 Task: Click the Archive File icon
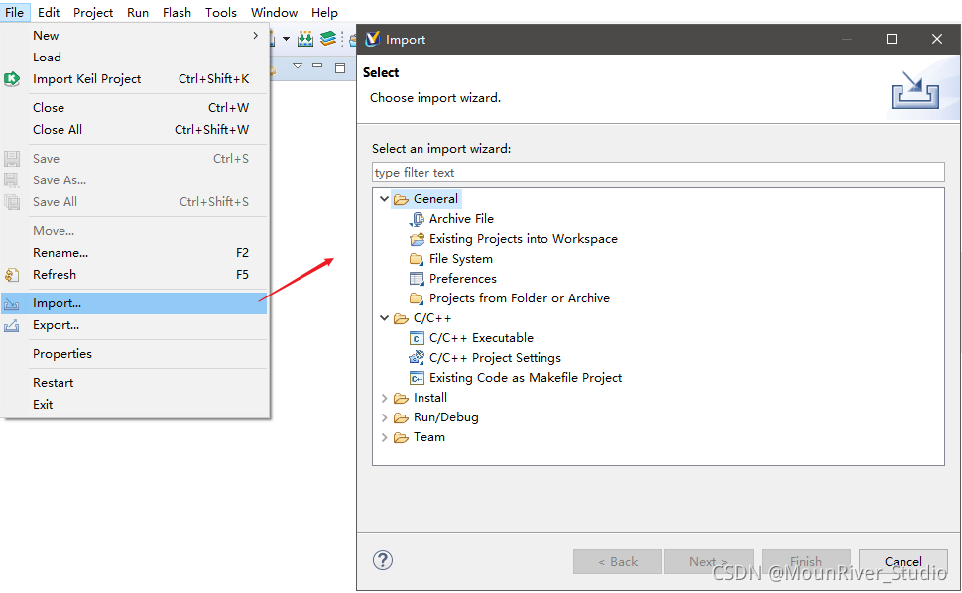417,219
